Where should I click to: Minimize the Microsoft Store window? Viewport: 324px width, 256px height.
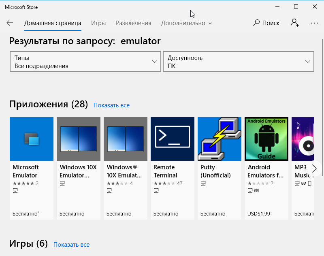tap(277, 6)
